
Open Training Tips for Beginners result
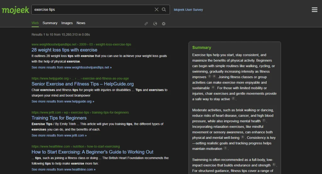59,118
